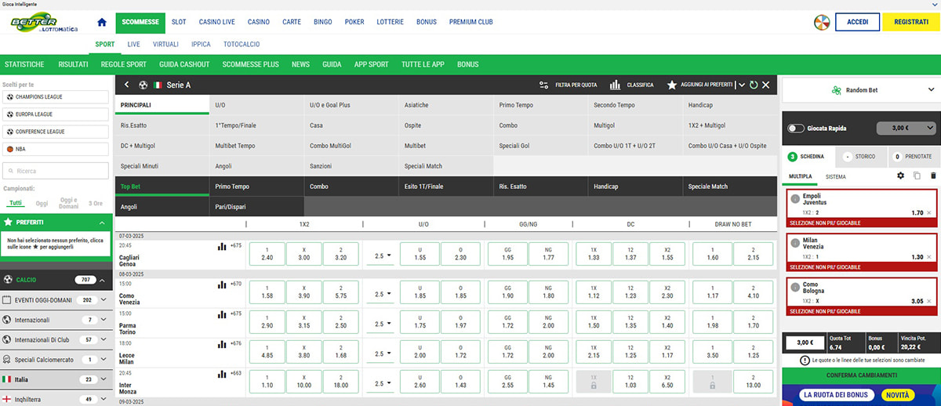Open stats chart for Parma Torino
Viewport: 941px width, 406px height.
[222, 314]
